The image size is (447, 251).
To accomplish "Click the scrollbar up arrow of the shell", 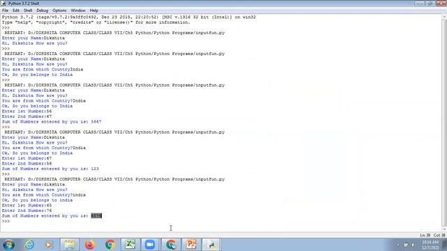I will tap(444, 17).
